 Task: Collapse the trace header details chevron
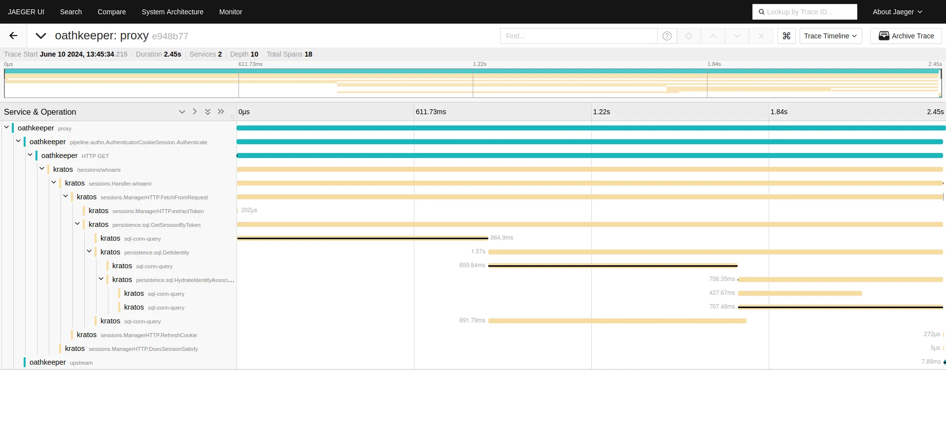pyautogui.click(x=41, y=36)
